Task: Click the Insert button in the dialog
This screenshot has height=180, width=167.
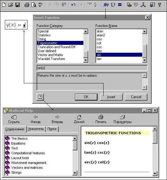Action: coord(111,97)
